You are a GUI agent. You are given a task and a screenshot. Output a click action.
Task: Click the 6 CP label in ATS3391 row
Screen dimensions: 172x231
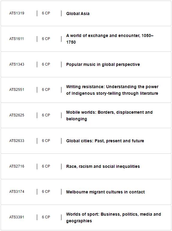coord(46,217)
